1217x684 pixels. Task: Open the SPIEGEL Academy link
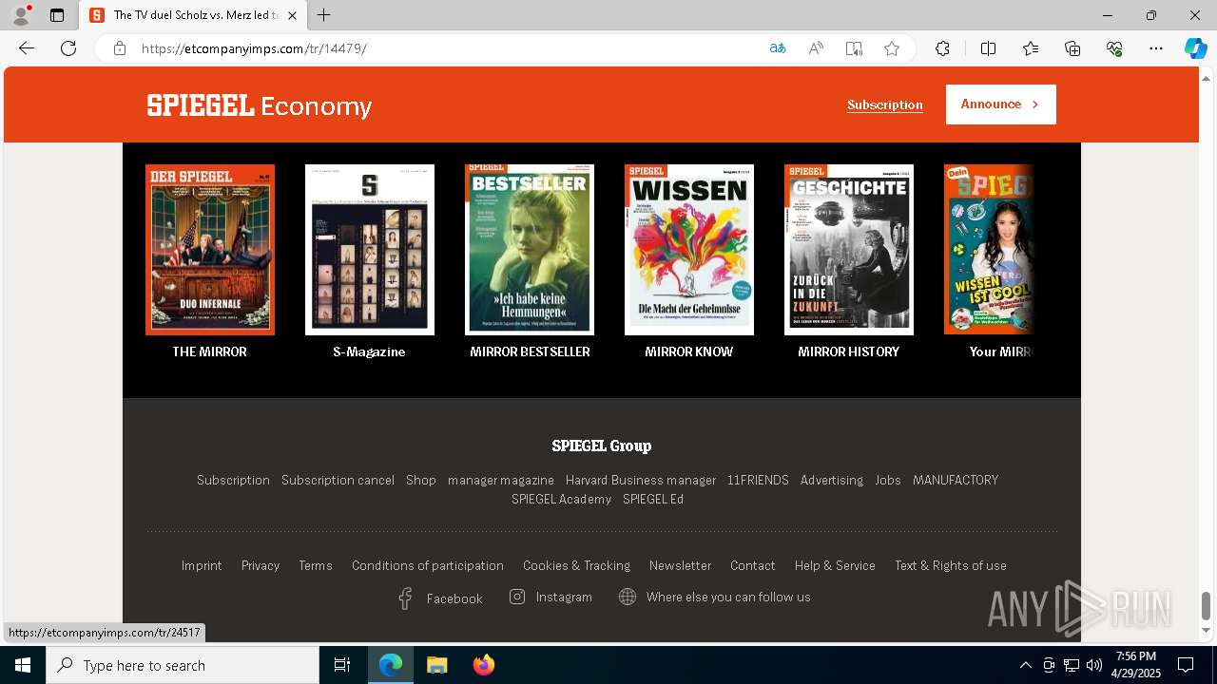click(561, 499)
